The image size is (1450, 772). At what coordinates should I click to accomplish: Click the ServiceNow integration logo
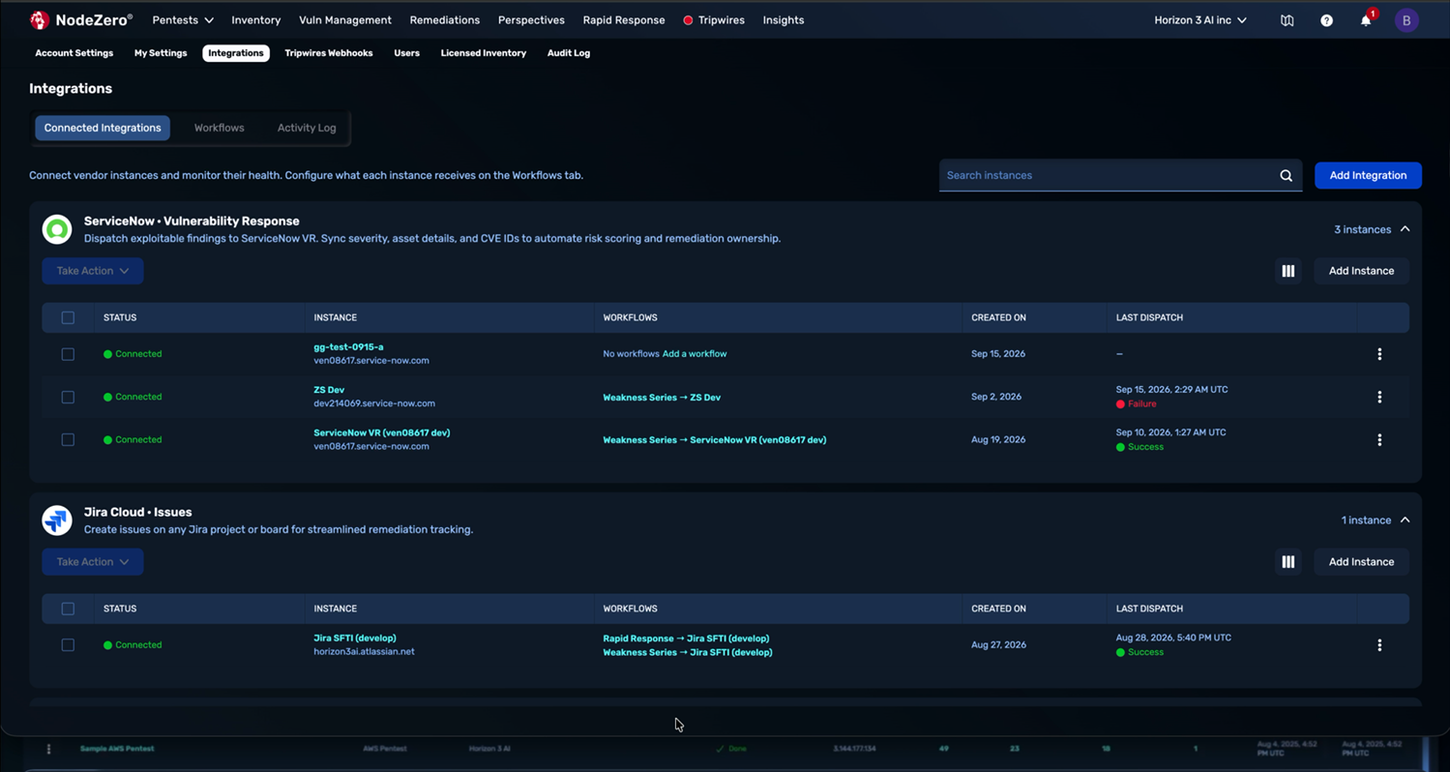click(x=57, y=229)
